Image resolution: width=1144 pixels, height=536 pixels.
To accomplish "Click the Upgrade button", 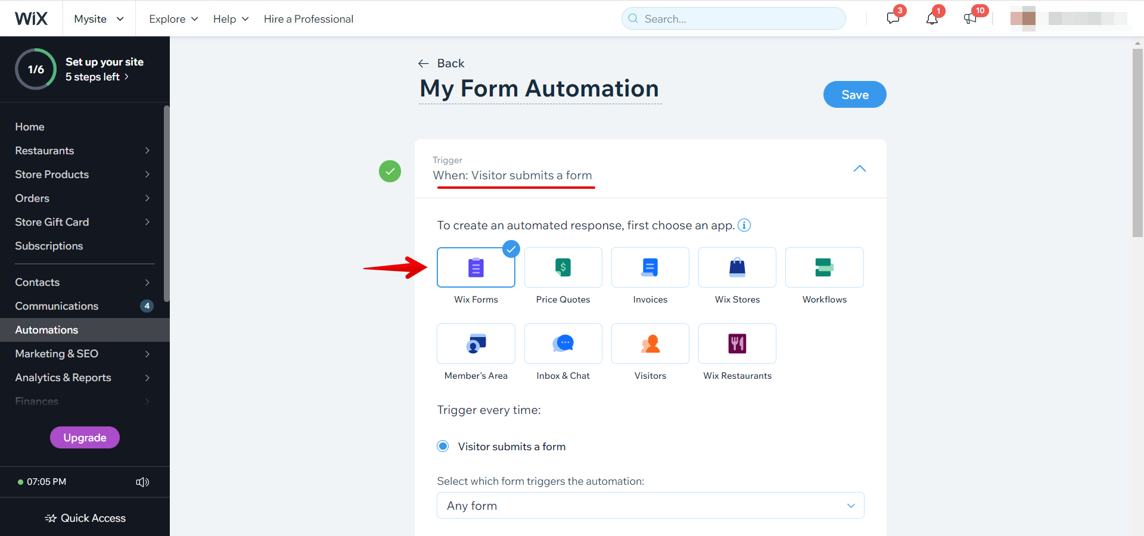I will [x=85, y=438].
